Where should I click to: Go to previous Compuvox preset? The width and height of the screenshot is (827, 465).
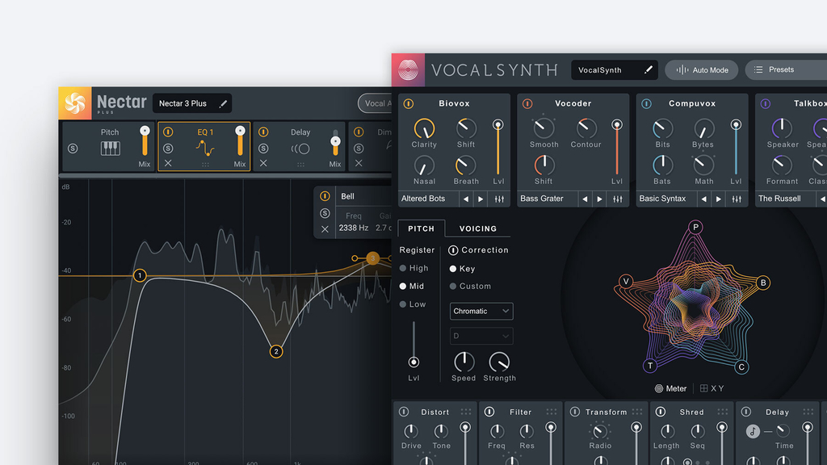pyautogui.click(x=703, y=199)
